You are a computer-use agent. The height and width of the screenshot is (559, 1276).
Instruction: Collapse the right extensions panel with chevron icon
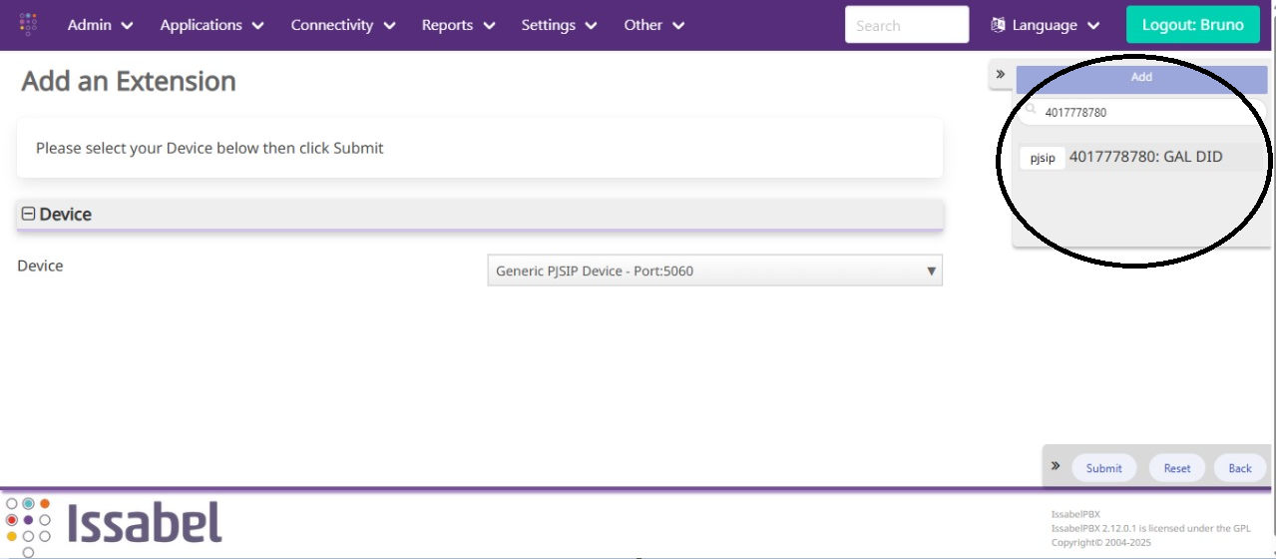pyautogui.click(x=1001, y=75)
